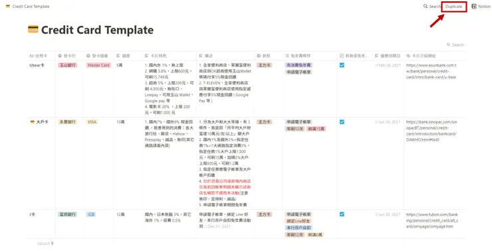Click the Notion logo icon at top right
492x251 pixels.
point(474,6)
